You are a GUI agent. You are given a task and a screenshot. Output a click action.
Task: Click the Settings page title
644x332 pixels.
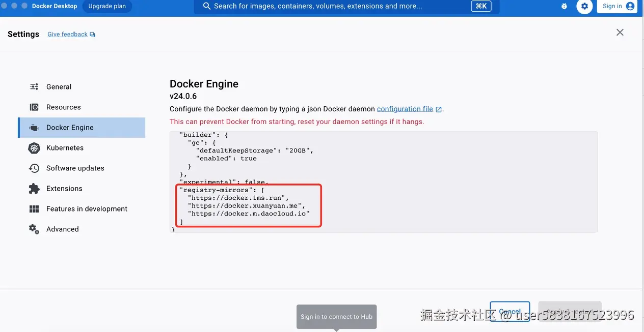(x=23, y=34)
